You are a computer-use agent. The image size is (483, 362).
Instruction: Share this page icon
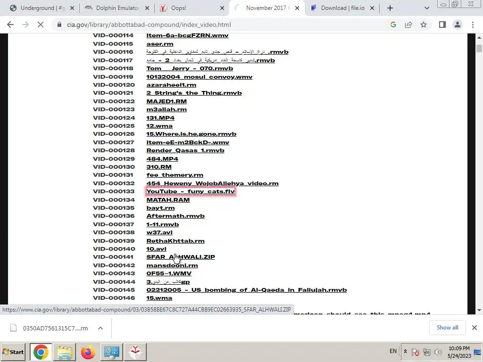[408, 25]
